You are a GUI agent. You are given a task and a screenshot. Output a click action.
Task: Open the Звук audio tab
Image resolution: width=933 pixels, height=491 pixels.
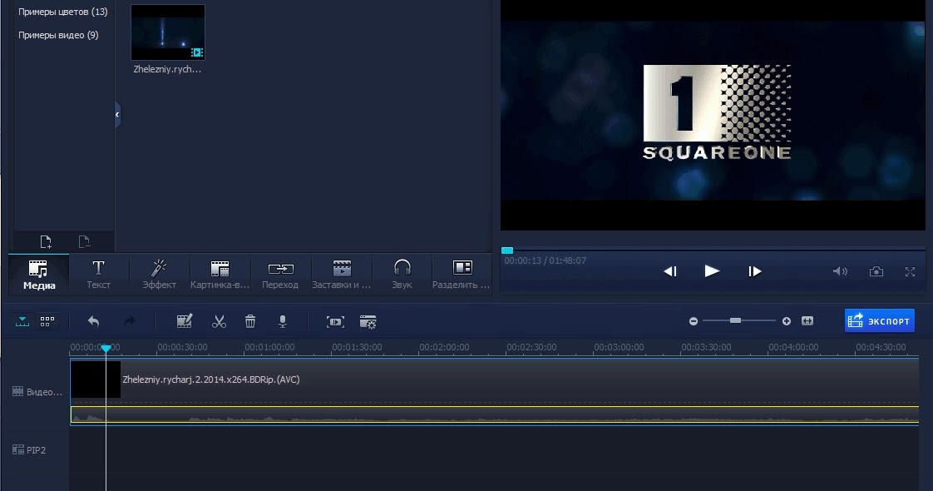point(402,275)
